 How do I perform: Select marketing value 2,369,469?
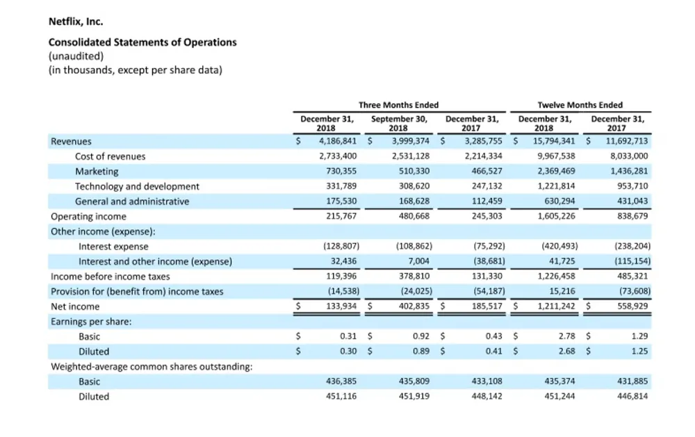point(556,171)
